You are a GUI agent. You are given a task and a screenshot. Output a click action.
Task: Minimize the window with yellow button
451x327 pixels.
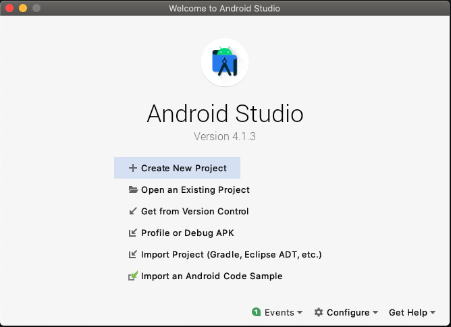[23, 8]
